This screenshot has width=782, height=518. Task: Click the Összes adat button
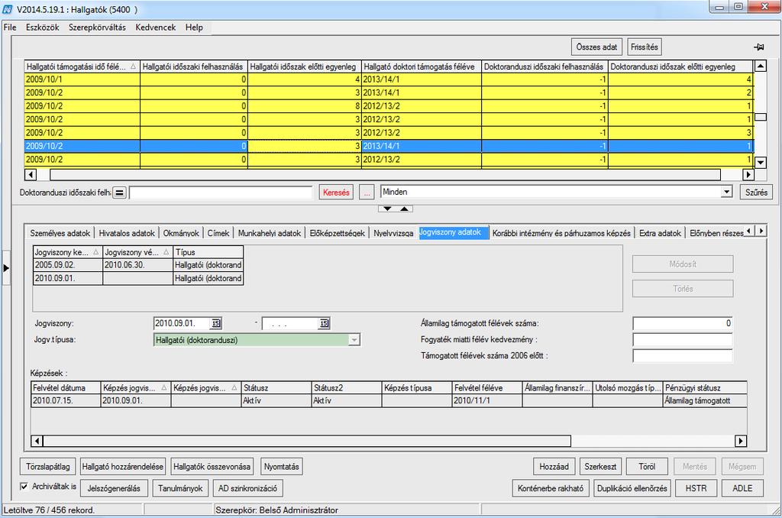[596, 47]
